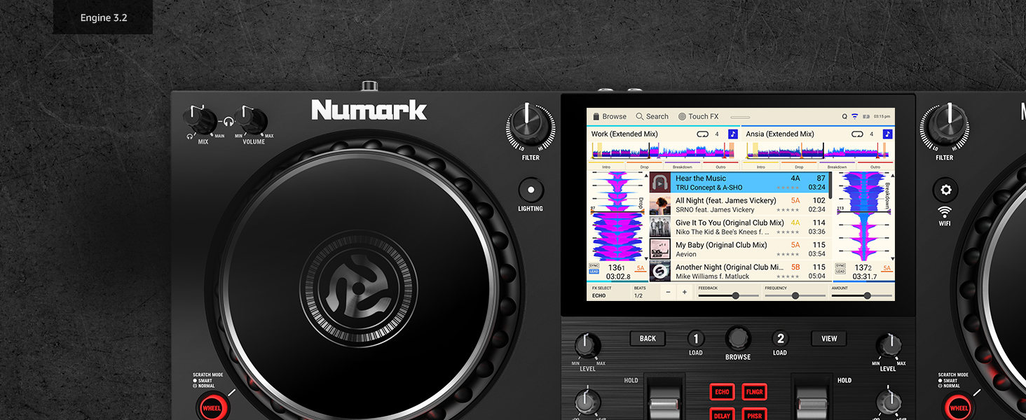This screenshot has height=420, width=1026.
Task: Tap the Search magnifier icon on screen
Action: pyautogui.click(x=640, y=116)
